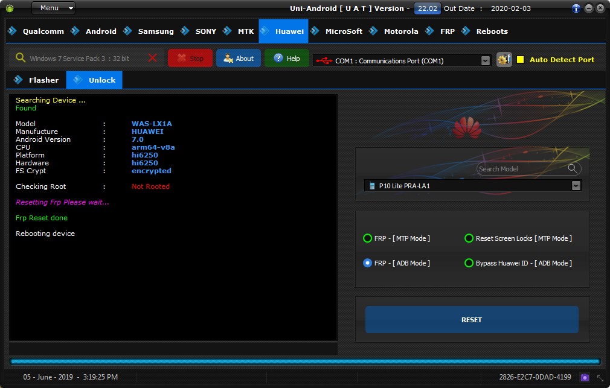Click the Windows 7 Service Pack 3 text
The image size is (610, 388).
79,59
